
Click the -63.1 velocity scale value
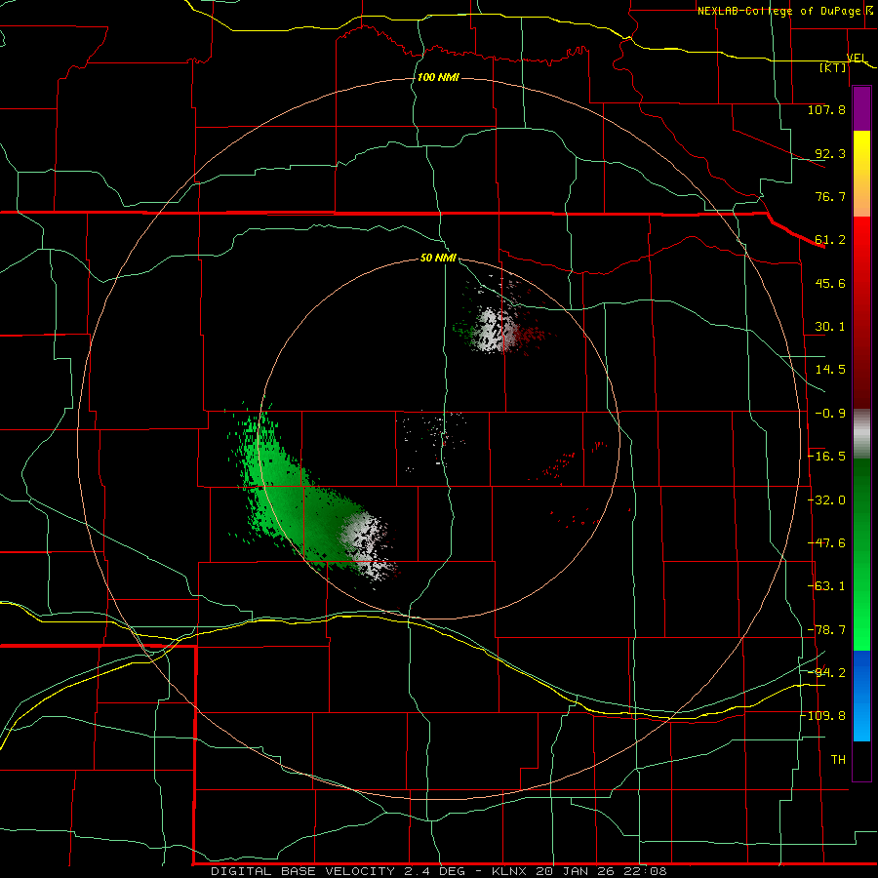coord(826,586)
